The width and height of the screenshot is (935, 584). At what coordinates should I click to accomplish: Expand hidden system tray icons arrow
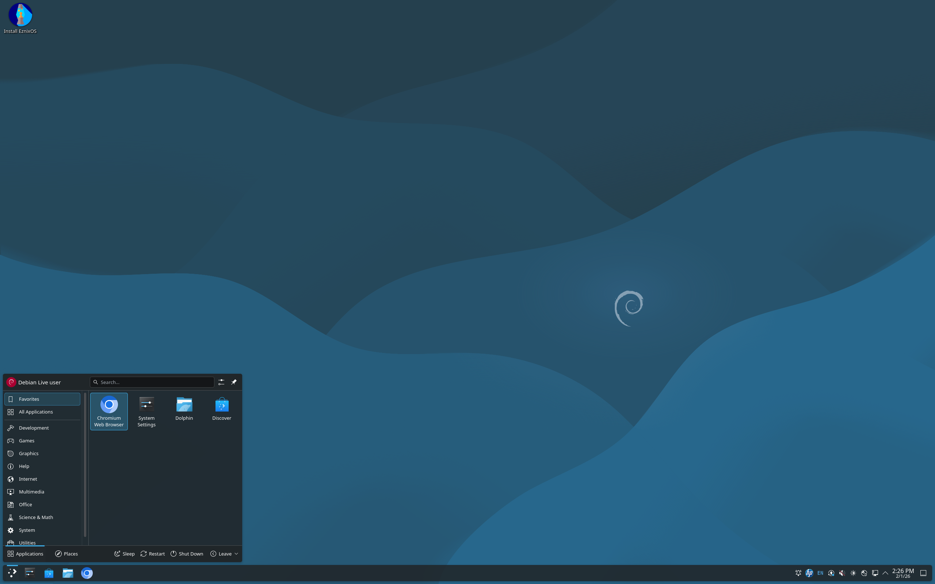tap(885, 573)
